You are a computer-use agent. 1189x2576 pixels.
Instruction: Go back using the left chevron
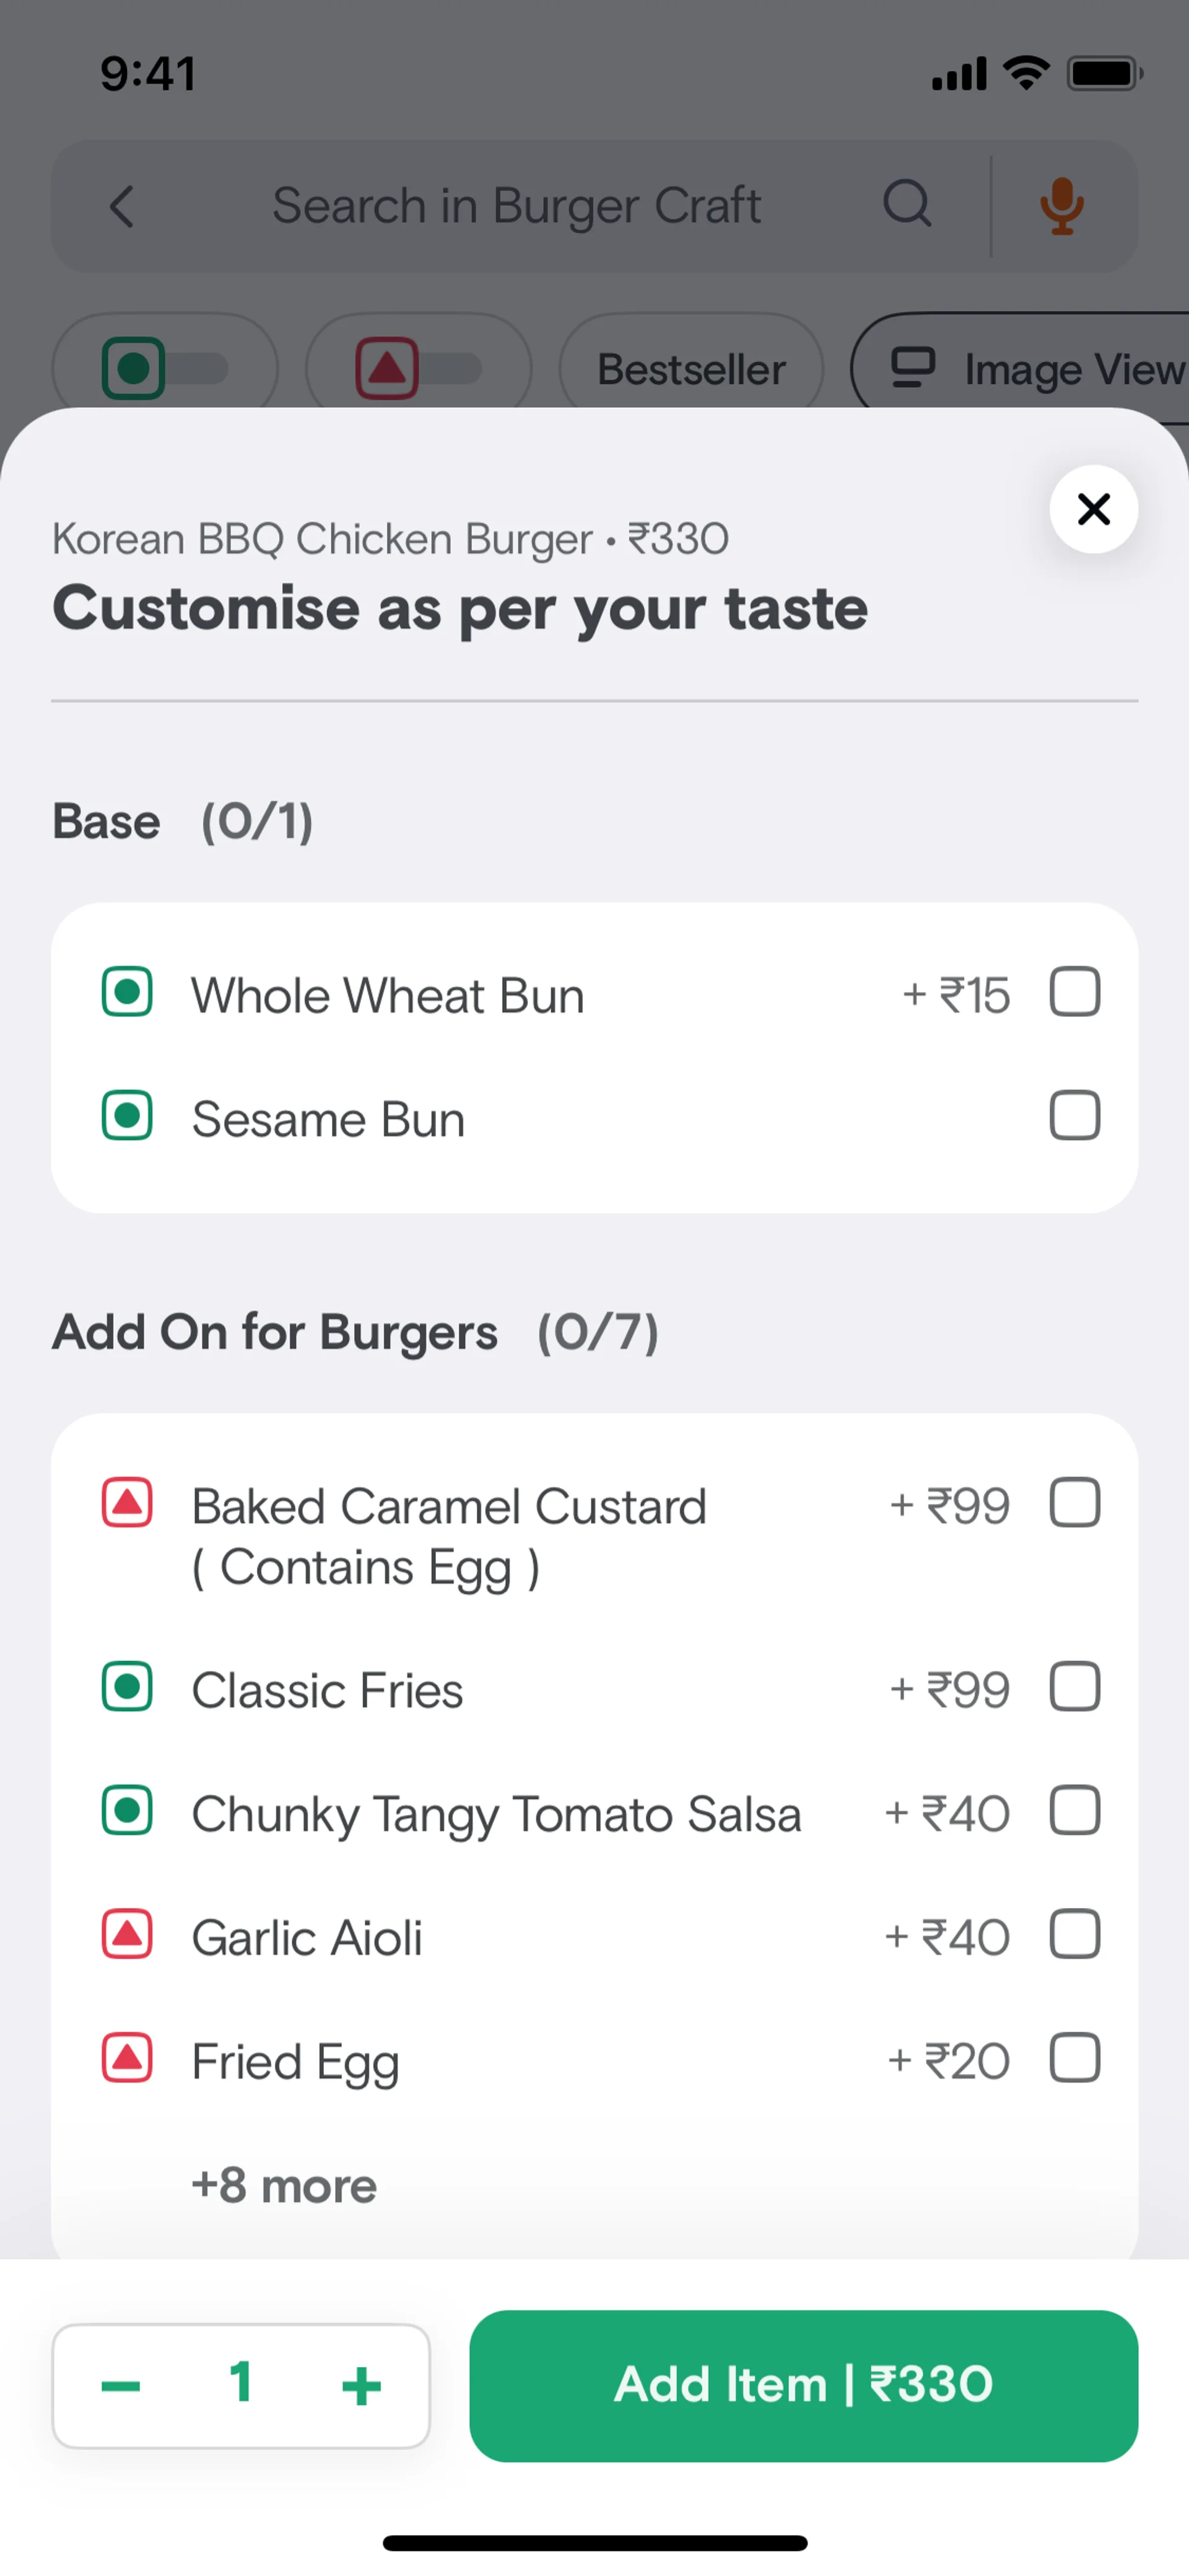point(122,207)
